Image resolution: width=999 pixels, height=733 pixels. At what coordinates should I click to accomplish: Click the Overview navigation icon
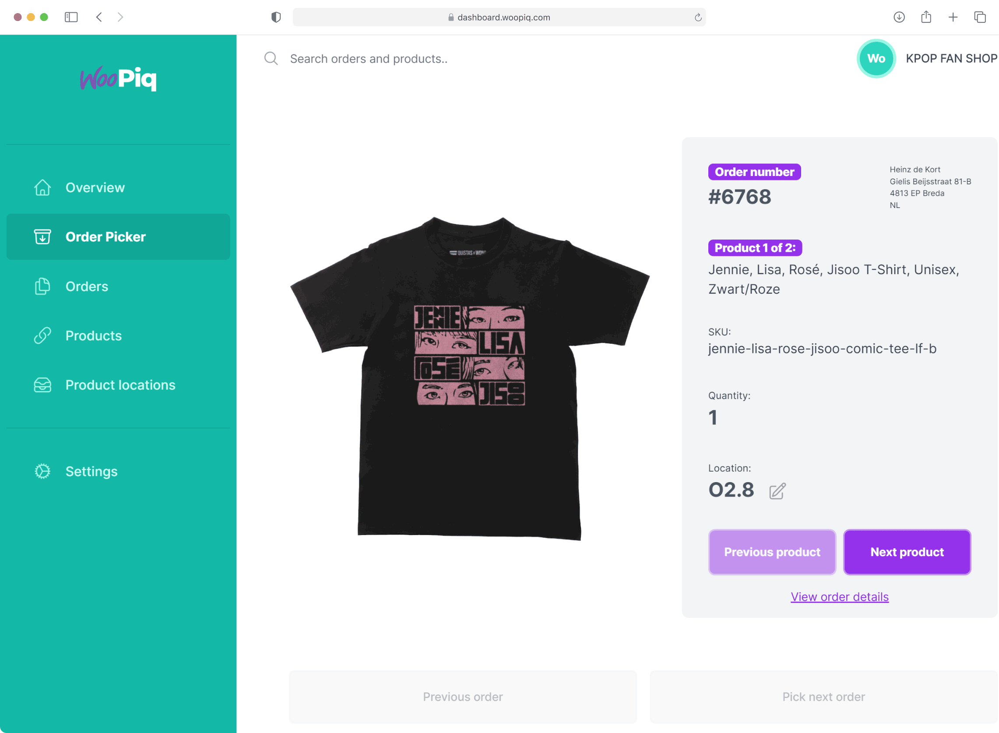(x=42, y=187)
